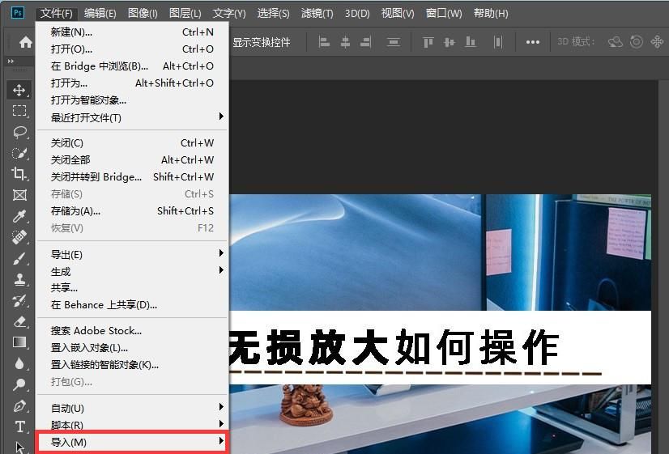Image resolution: width=669 pixels, height=454 pixels.
Task: Click distribute vertically icon
Action: pyautogui.click(x=394, y=42)
